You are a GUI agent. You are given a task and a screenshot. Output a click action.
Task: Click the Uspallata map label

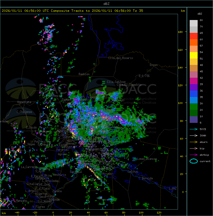click(x=24, y=102)
